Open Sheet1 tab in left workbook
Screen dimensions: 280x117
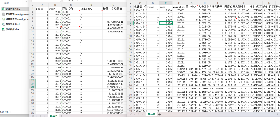54,116
